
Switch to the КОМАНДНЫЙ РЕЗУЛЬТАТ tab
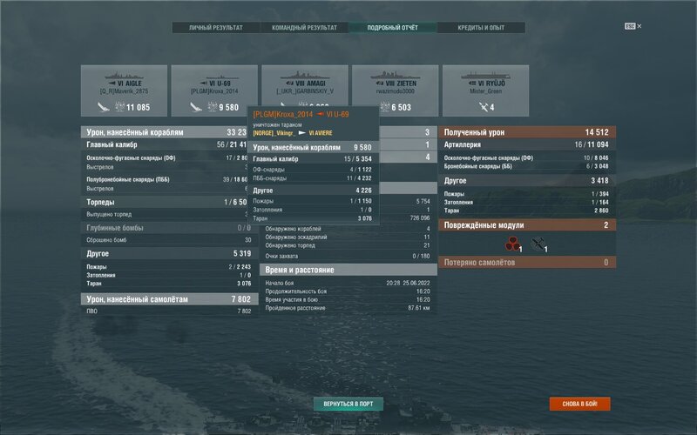pyautogui.click(x=304, y=28)
